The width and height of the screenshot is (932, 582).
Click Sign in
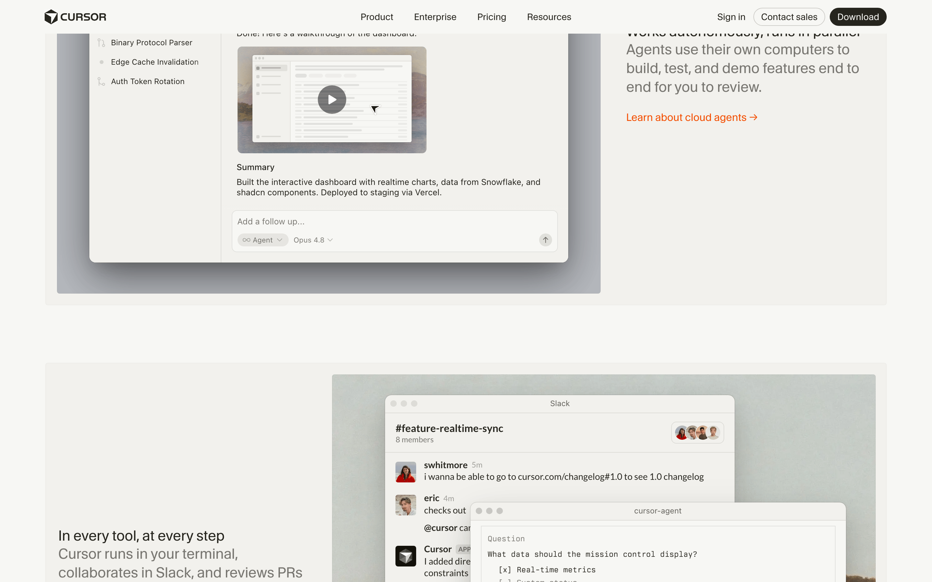click(x=731, y=17)
